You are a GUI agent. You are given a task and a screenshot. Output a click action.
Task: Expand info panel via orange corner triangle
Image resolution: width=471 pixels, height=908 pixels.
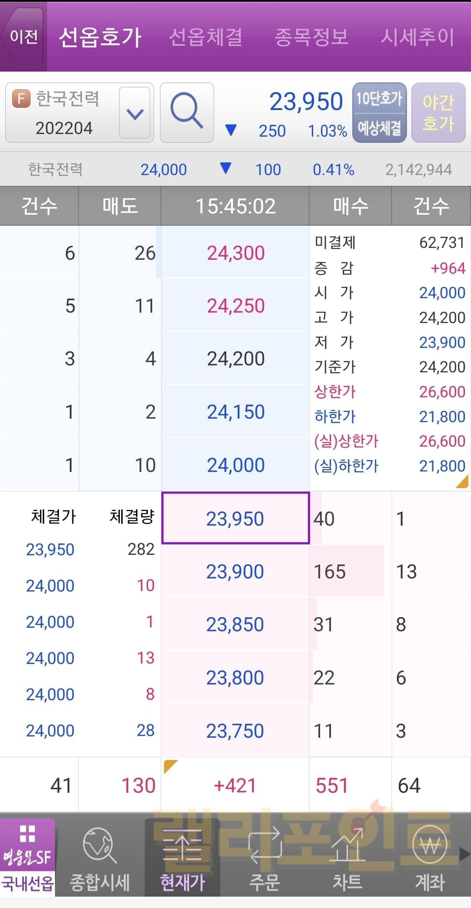tap(462, 482)
